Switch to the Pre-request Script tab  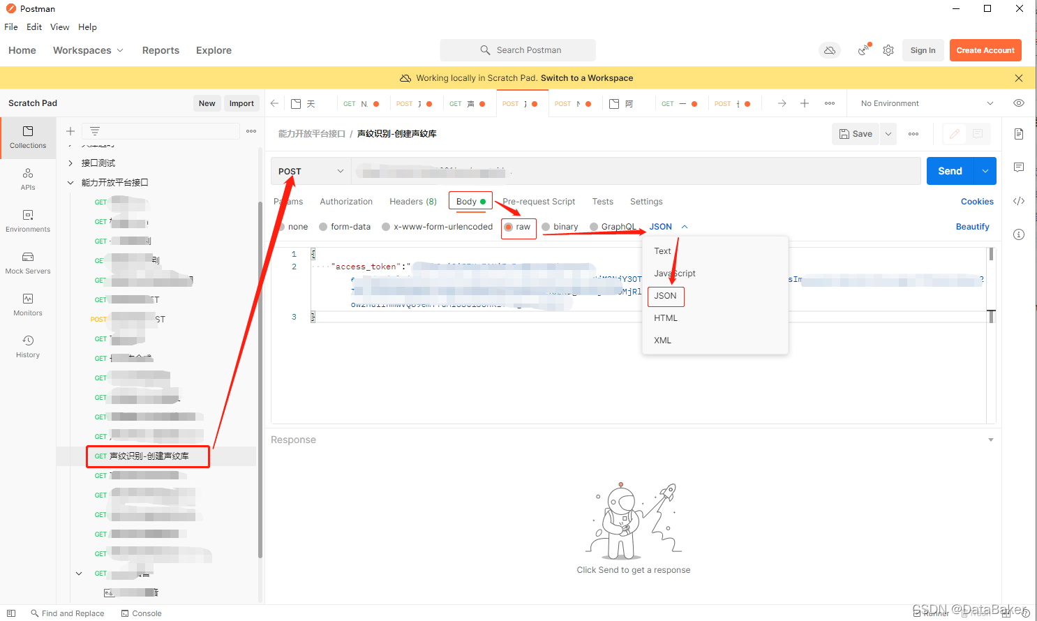pos(539,202)
